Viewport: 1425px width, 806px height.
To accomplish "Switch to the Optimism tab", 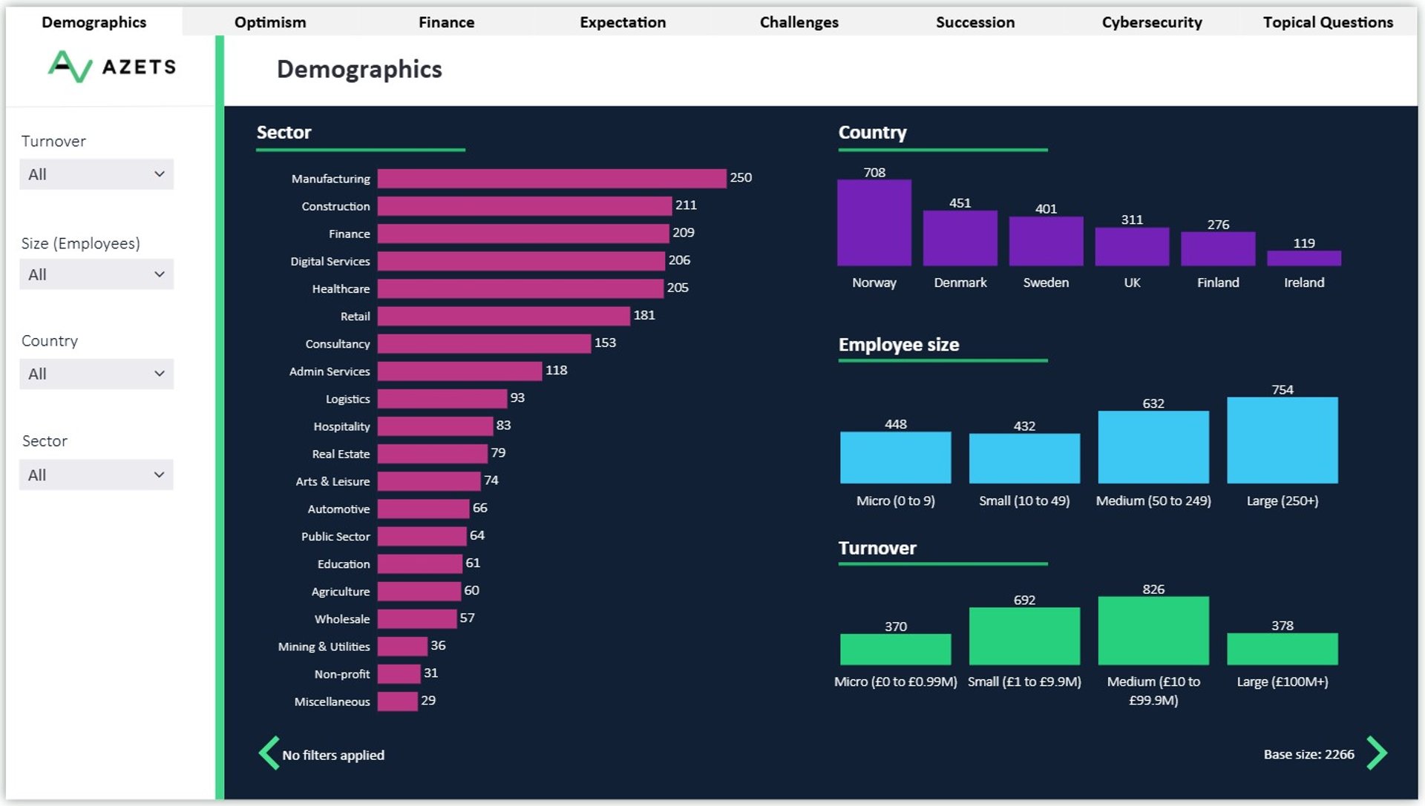I will [x=270, y=22].
